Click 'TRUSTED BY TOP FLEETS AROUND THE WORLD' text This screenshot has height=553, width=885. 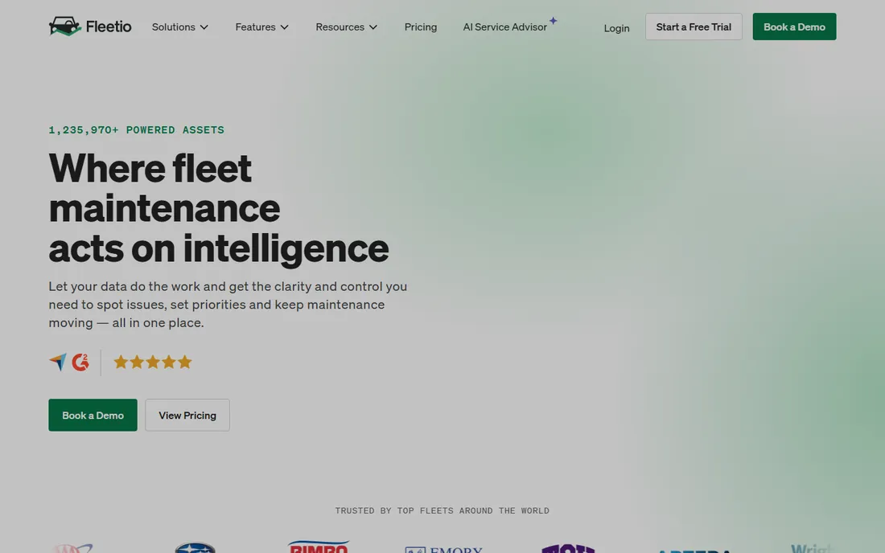442,510
